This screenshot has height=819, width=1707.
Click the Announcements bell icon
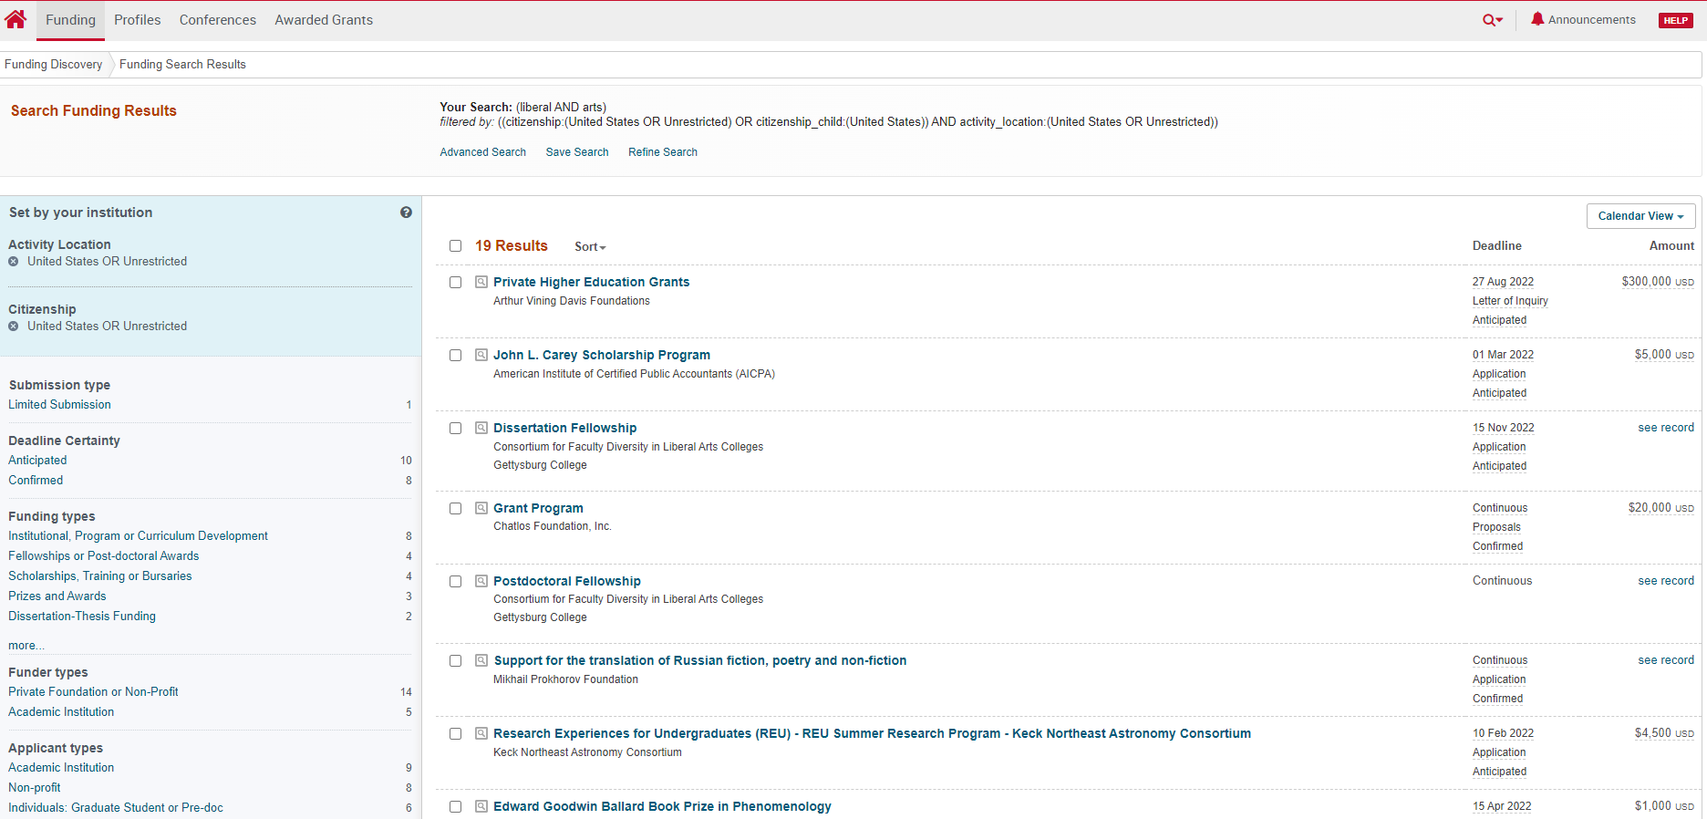(1537, 19)
